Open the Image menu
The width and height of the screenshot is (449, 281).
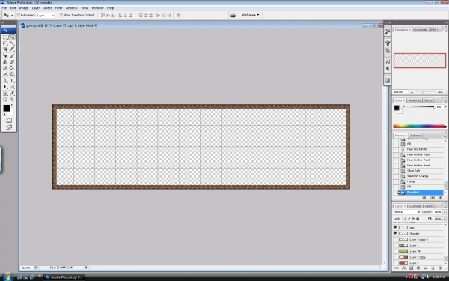pos(23,8)
